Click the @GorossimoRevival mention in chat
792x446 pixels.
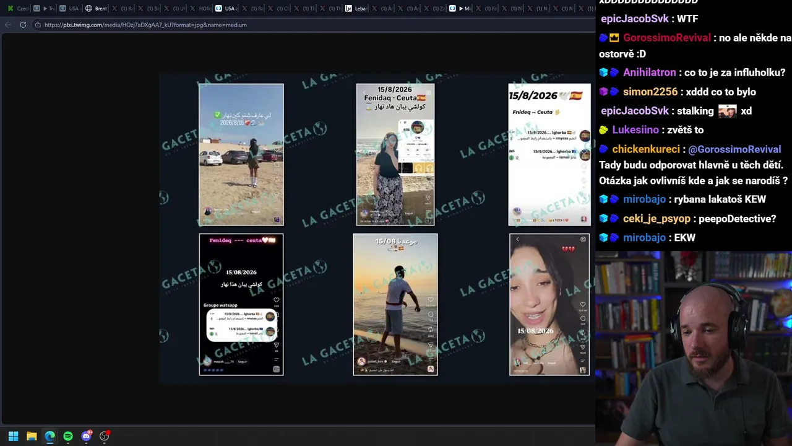[x=734, y=149]
